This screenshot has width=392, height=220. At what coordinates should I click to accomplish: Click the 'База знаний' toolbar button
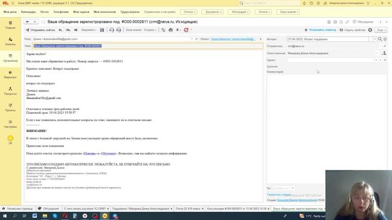tap(134, 30)
